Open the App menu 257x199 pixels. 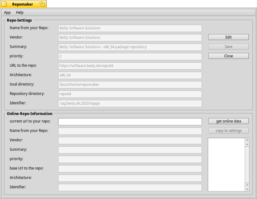[x=7, y=13]
